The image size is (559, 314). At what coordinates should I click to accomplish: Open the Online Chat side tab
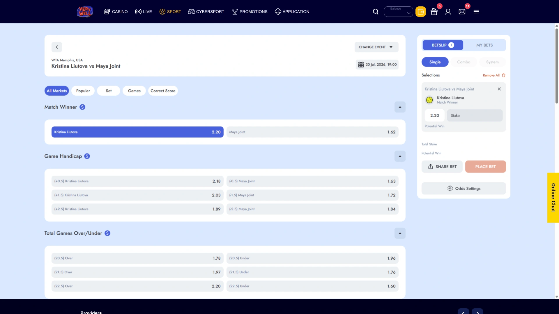pos(553,198)
